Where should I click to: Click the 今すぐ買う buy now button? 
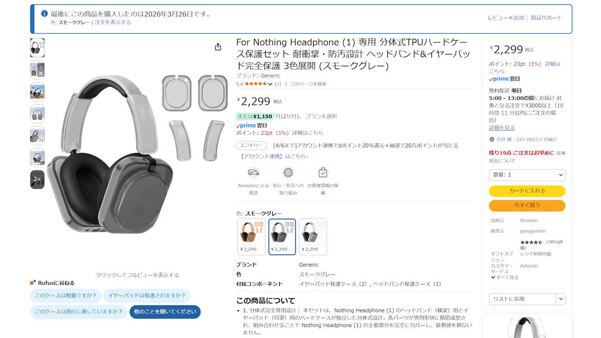[x=527, y=206]
